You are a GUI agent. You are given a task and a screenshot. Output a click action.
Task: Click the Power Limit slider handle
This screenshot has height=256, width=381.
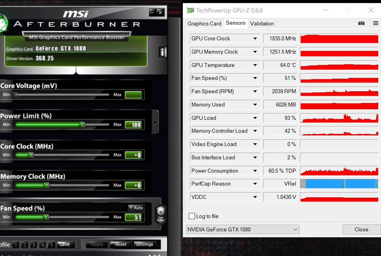pos(82,124)
